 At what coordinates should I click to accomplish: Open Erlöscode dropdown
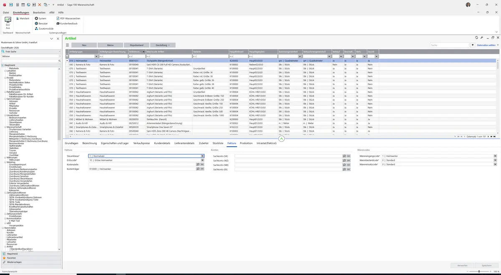(202, 160)
